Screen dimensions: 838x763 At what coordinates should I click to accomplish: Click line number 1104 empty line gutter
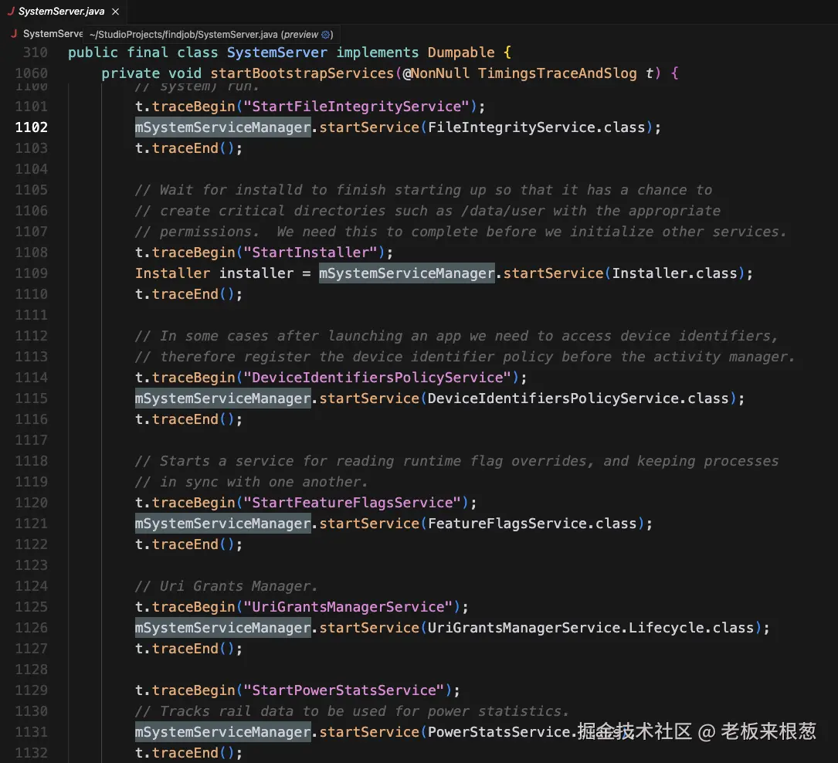tap(31, 169)
